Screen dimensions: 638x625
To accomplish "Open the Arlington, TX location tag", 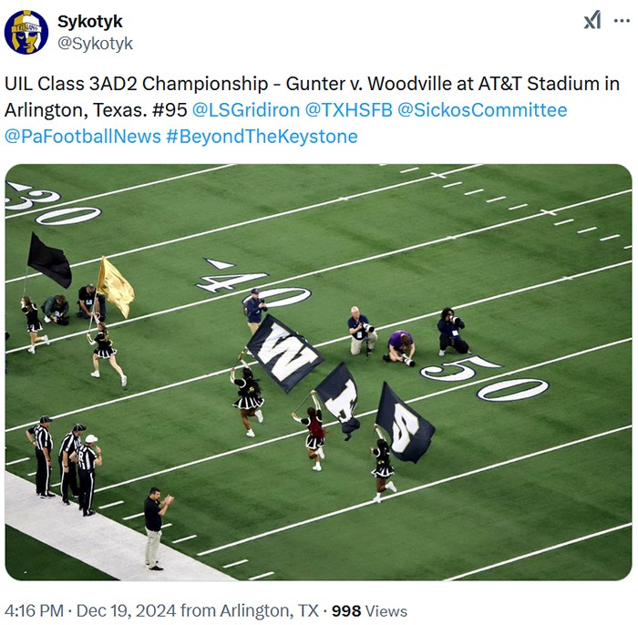I will (250, 610).
